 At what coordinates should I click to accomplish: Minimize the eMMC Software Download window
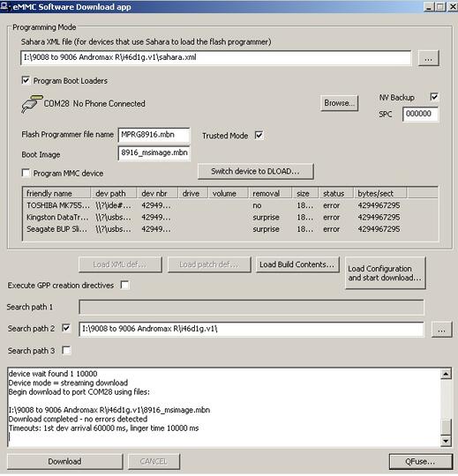429,7
